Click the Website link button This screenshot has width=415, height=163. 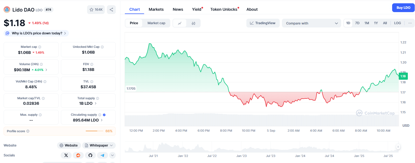(69, 145)
